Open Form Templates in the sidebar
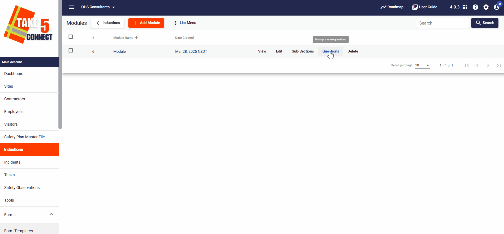 coord(29,229)
